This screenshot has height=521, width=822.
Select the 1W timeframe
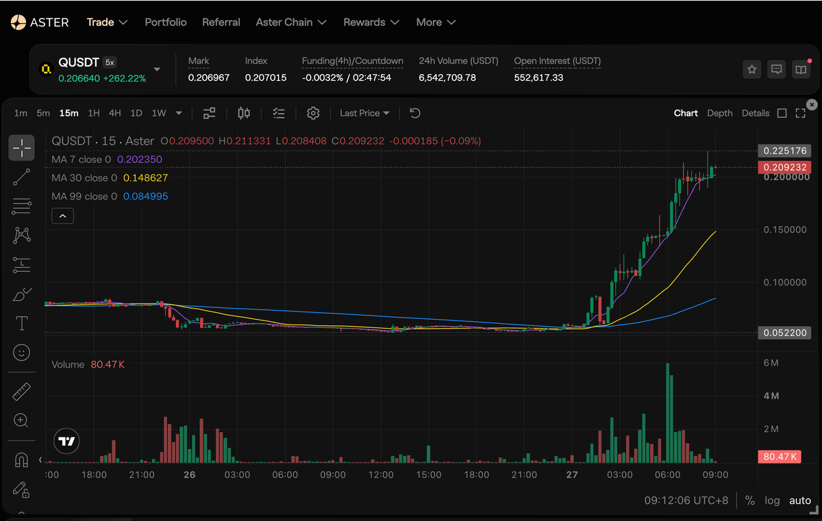click(159, 113)
